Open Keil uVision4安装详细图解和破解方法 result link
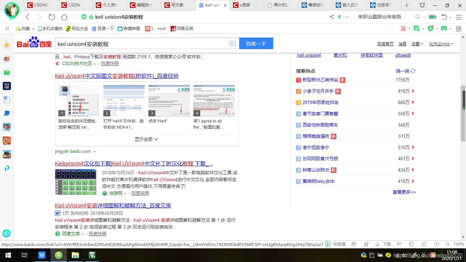 (x=113, y=205)
